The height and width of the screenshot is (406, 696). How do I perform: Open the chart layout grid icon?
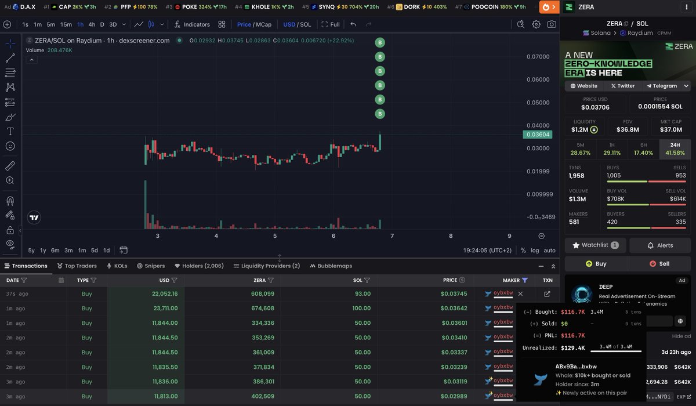click(x=222, y=24)
